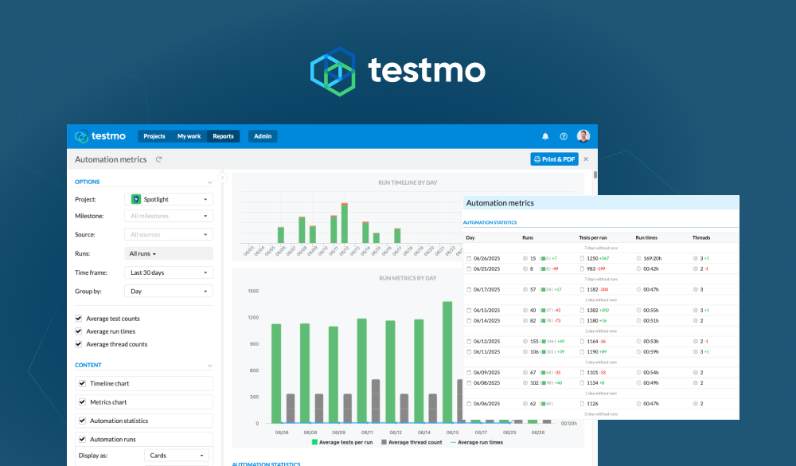Image resolution: width=796 pixels, height=466 pixels.
Task: Click the Average run times legend item
Action: coord(477,442)
